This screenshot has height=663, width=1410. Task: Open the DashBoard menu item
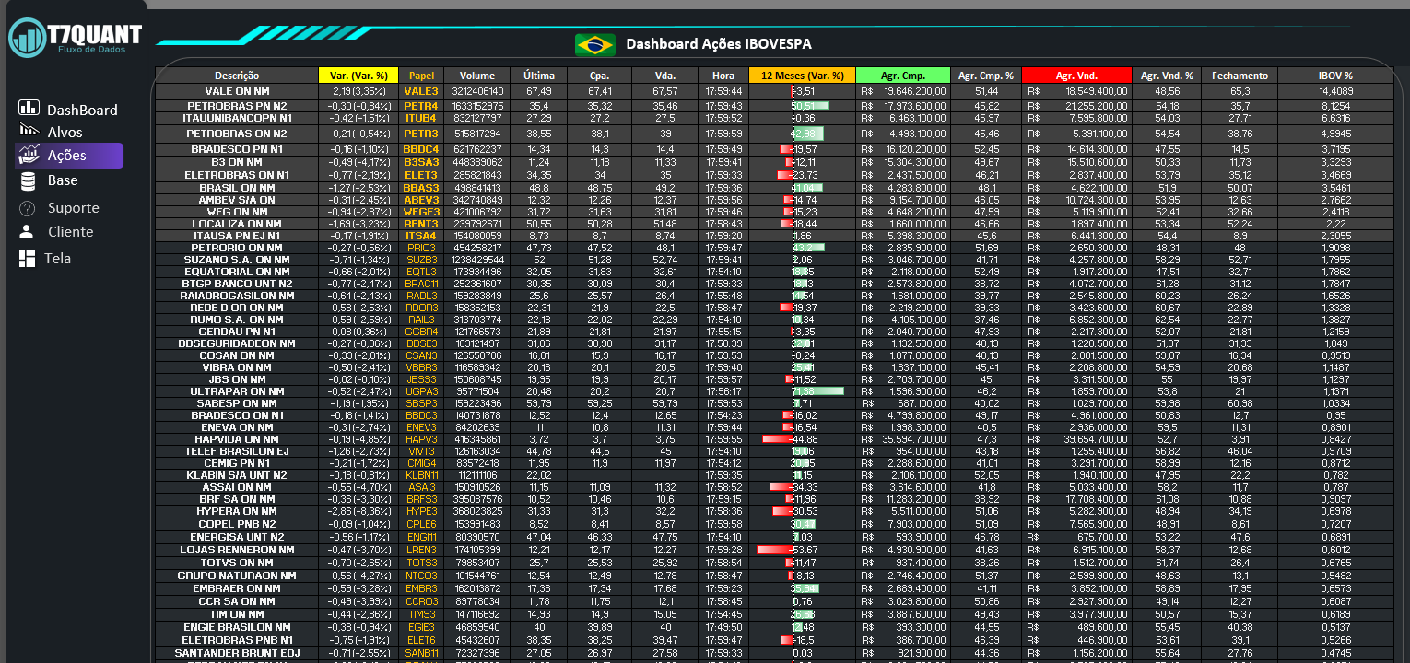click(82, 110)
